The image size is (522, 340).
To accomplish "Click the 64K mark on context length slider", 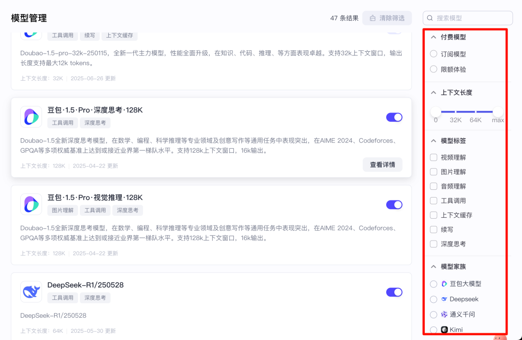I will pos(476,112).
